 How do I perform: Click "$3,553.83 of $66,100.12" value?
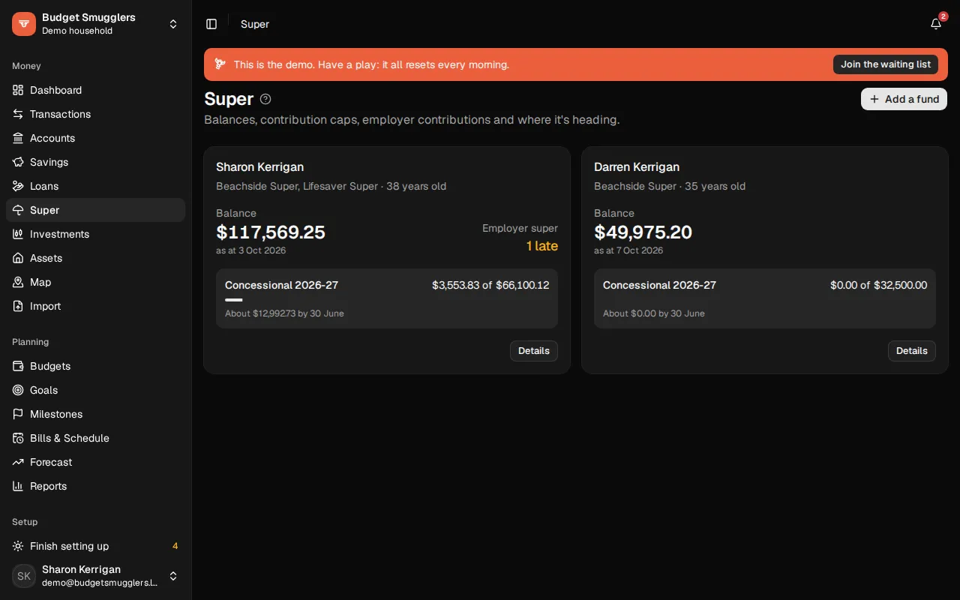pyautogui.click(x=490, y=285)
